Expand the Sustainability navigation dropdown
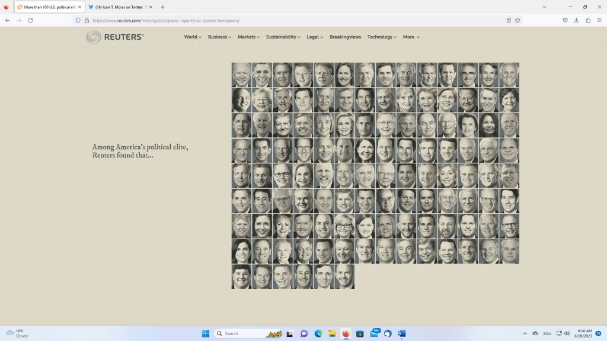607x341 pixels. click(x=283, y=37)
